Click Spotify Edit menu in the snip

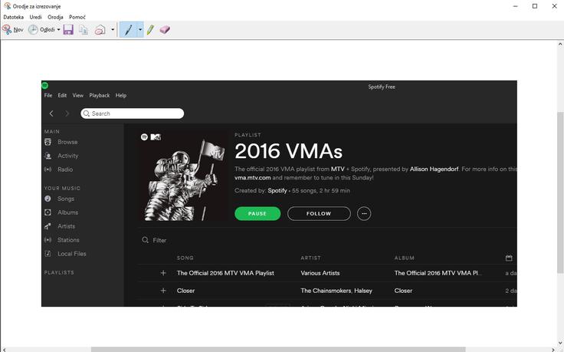[62, 95]
